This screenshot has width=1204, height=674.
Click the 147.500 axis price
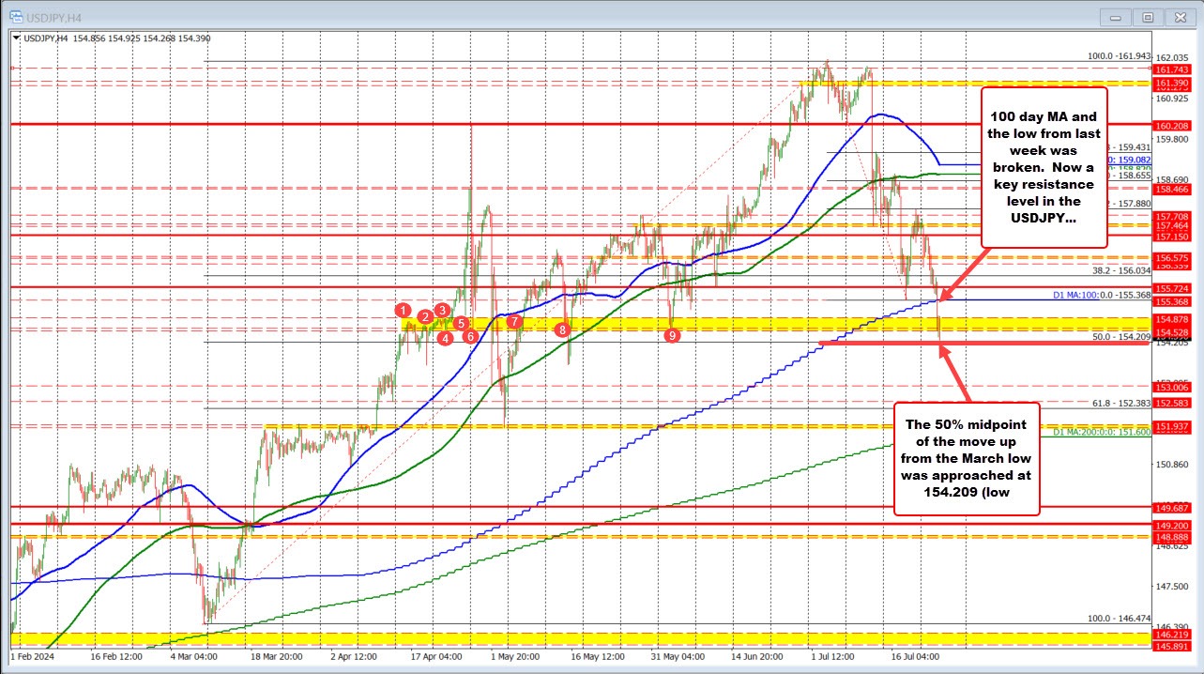pyautogui.click(x=1172, y=587)
